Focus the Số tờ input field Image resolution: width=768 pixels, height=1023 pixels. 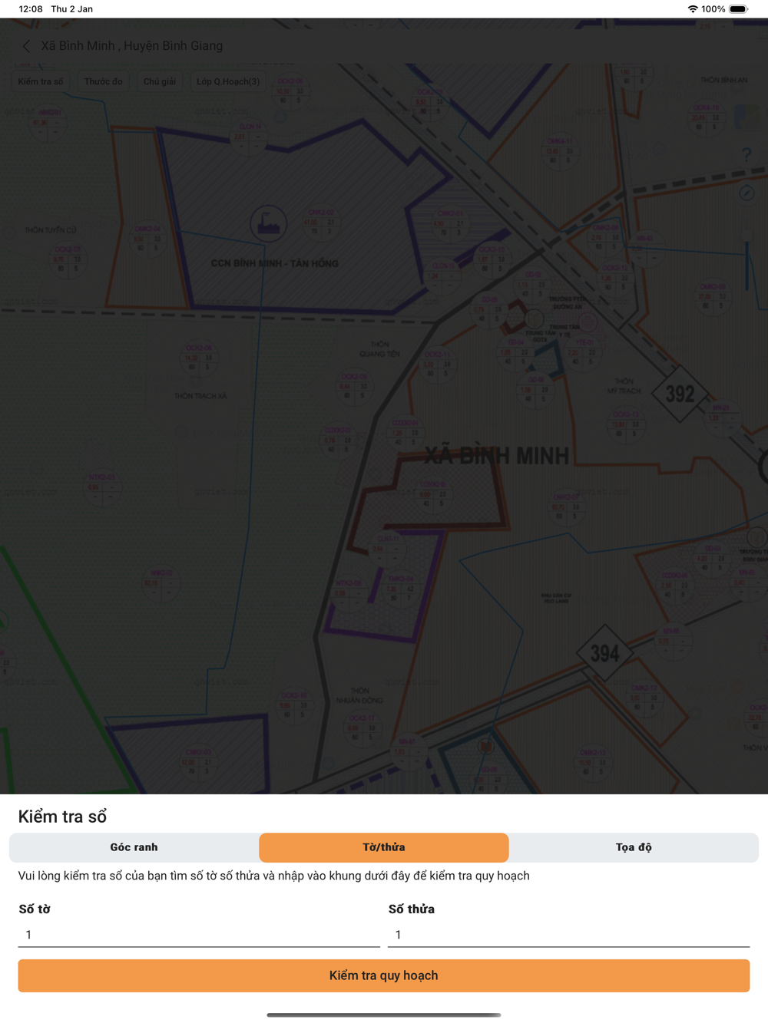(199, 935)
